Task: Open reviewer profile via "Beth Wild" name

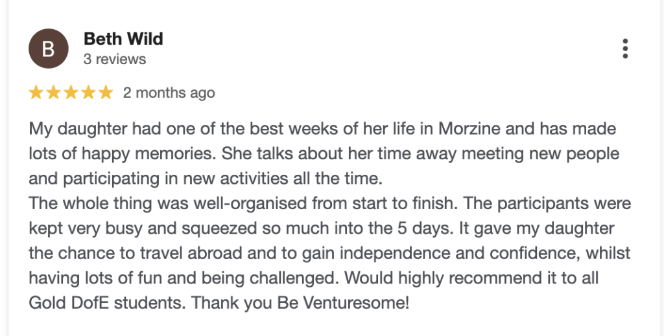Action: click(123, 39)
